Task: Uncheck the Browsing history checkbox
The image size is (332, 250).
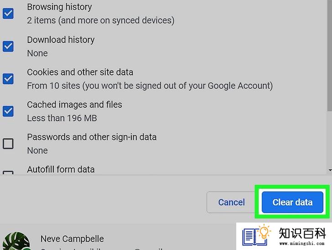Action: (8, 14)
